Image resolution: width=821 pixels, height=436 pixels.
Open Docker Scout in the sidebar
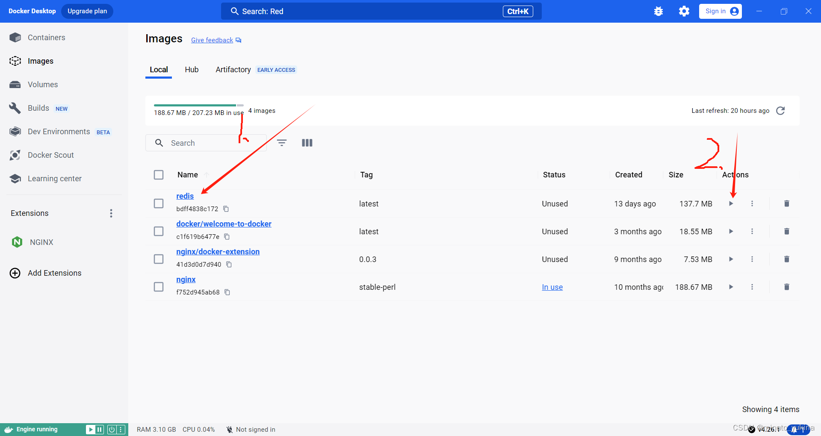pos(50,155)
